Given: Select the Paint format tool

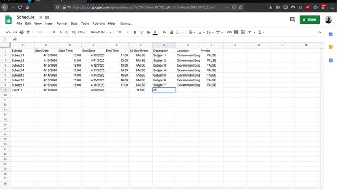Looking at the screenshot, I should tap(28, 32).
